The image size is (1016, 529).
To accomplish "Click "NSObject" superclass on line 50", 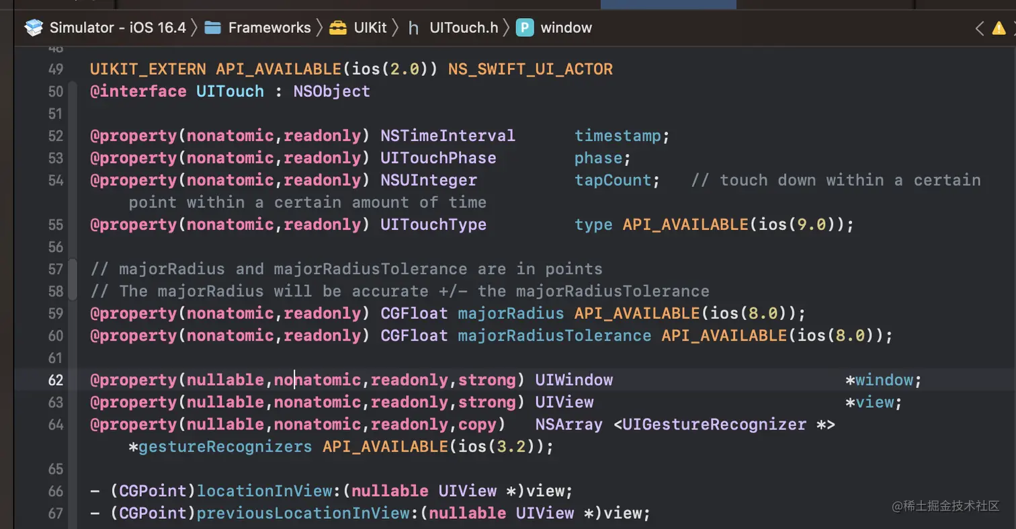I will click(332, 91).
